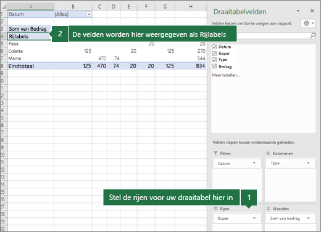Image resolution: width=321 pixels, height=232 pixels.
Task: Uncheck the Type field checkbox
Action: click(214, 60)
